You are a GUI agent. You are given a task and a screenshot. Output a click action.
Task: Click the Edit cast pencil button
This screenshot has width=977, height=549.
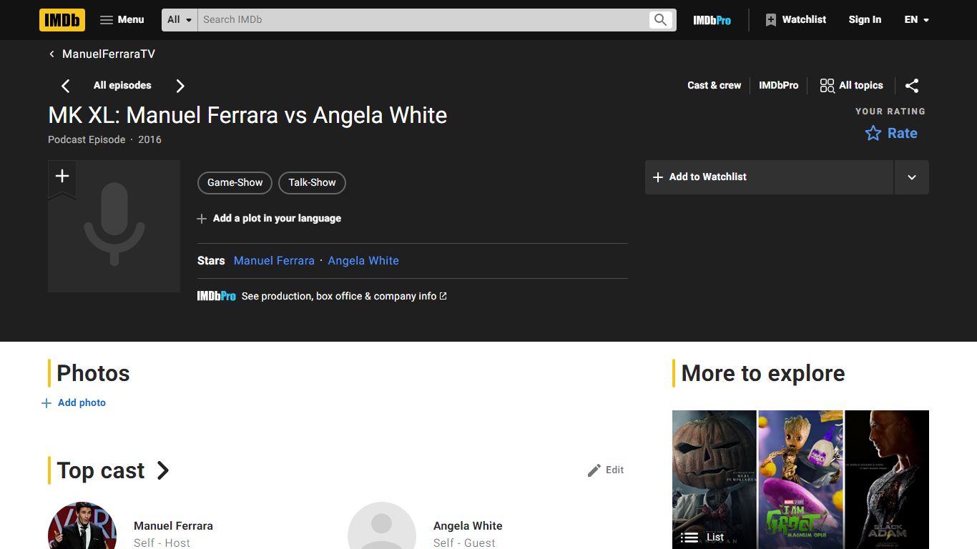[x=606, y=470]
